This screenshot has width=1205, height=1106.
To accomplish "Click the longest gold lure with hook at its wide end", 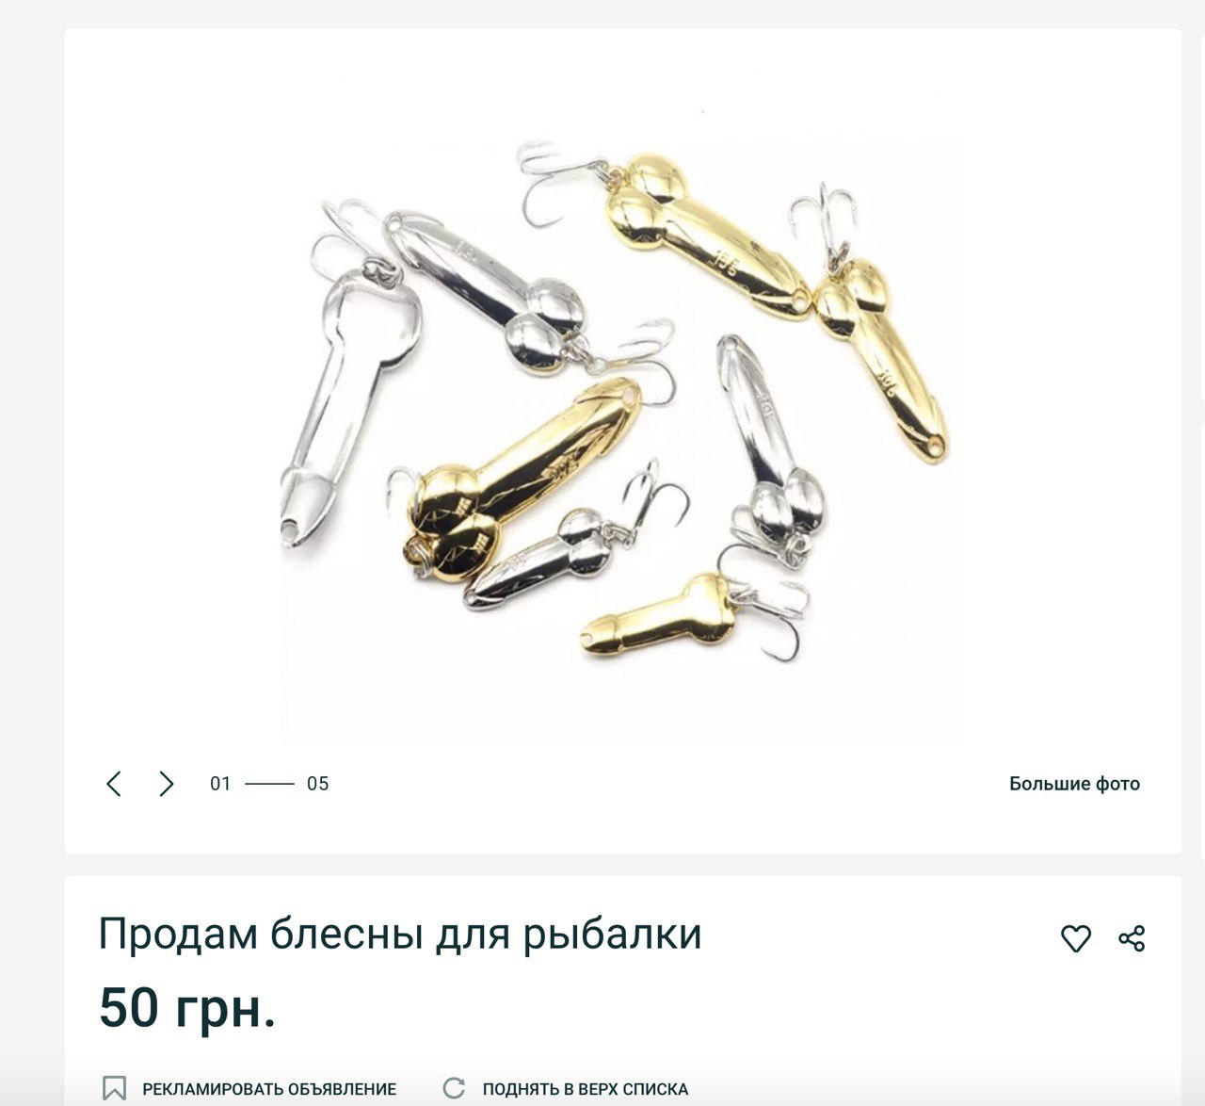I will (x=706, y=237).
